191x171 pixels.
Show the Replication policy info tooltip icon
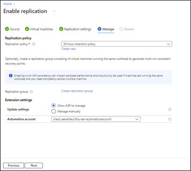point(34,44)
